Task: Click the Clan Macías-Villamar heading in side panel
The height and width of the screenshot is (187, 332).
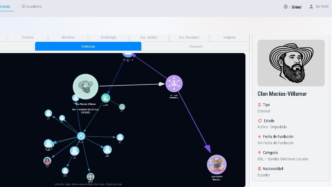Action: (x=282, y=94)
